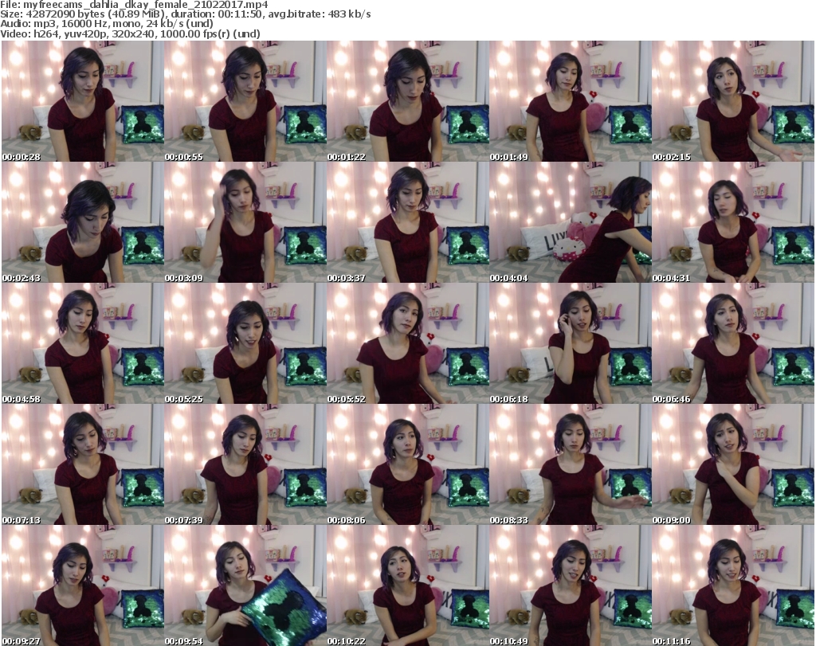Click the thumbnail frame stamped 00:07:13
This screenshot has width=816, height=646.
coord(83,465)
